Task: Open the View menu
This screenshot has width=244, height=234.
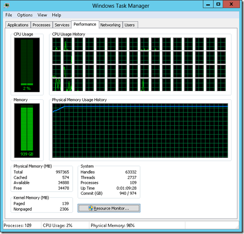Action: point(42,15)
